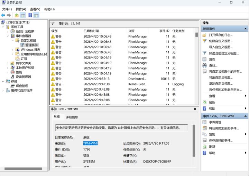Click 创建自定义视图... action
249x176 pixels.
pyautogui.click(x=221, y=41)
